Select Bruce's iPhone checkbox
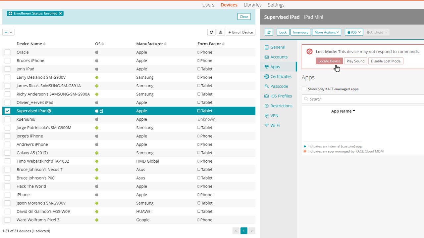This screenshot has width=424, height=238. click(x=8, y=61)
